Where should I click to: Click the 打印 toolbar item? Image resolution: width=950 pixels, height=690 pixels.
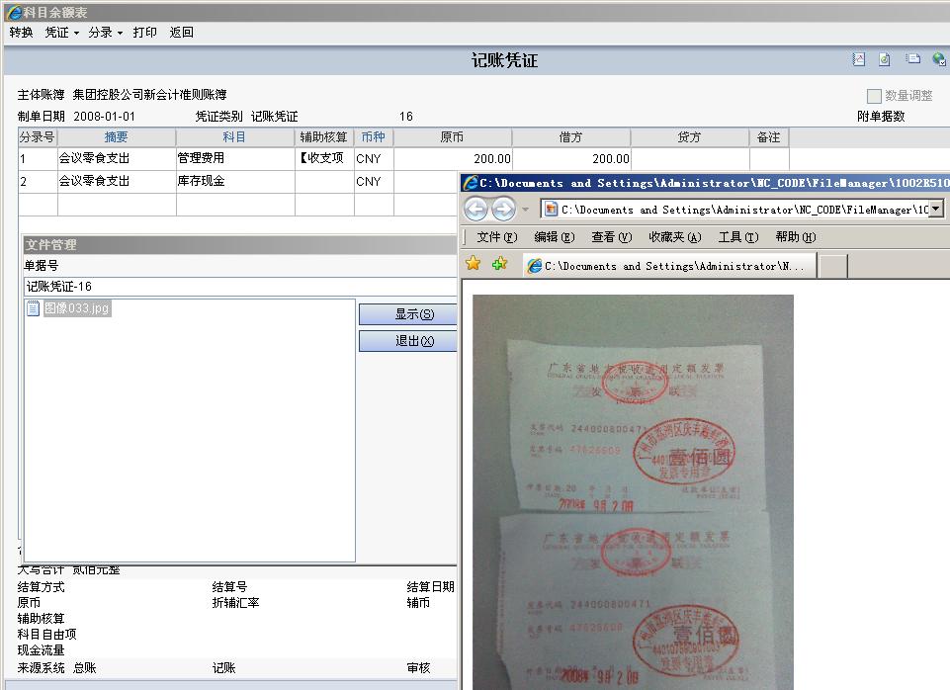pos(145,33)
